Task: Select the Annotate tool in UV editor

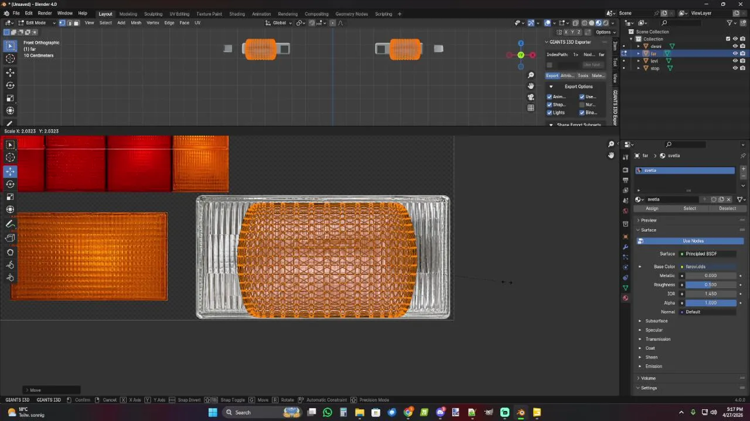Action: tap(10, 225)
